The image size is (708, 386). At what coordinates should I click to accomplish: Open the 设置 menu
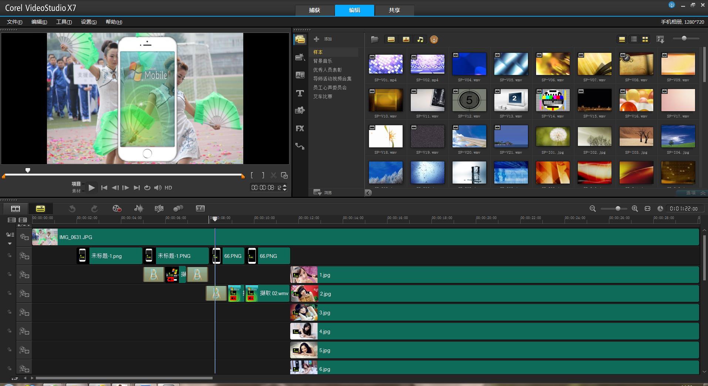click(89, 22)
